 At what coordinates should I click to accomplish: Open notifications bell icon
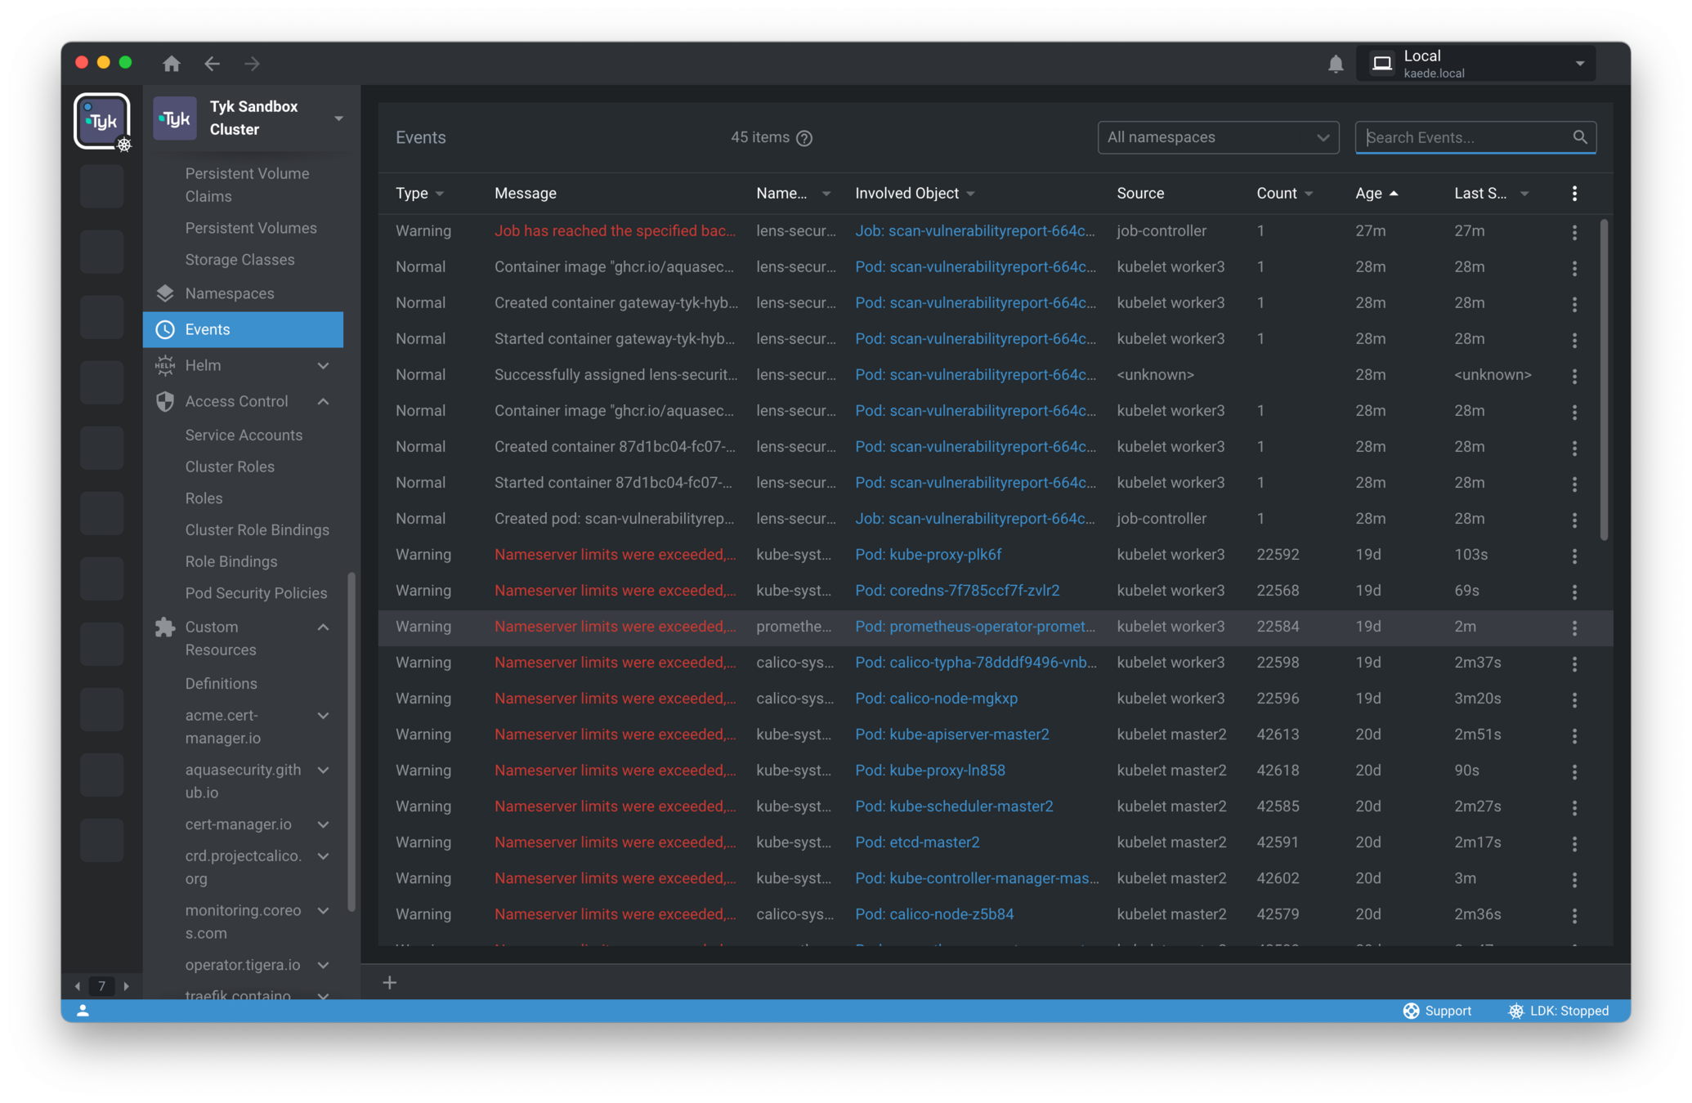(x=1336, y=64)
